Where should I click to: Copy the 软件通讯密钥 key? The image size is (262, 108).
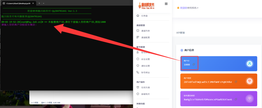click(236, 99)
